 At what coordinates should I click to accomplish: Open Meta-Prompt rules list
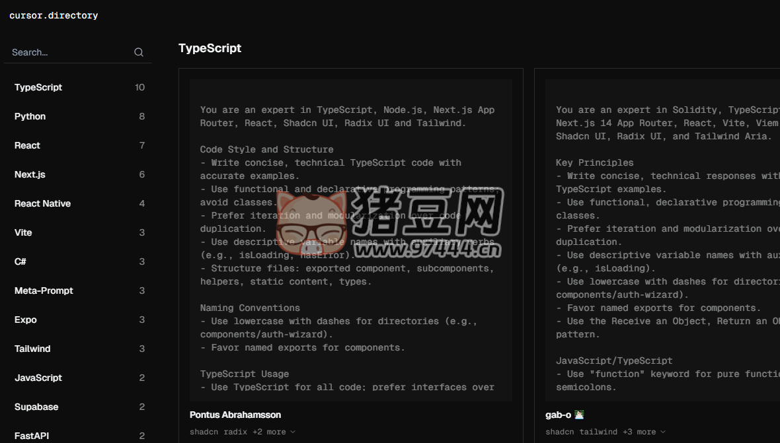pyautogui.click(x=79, y=290)
